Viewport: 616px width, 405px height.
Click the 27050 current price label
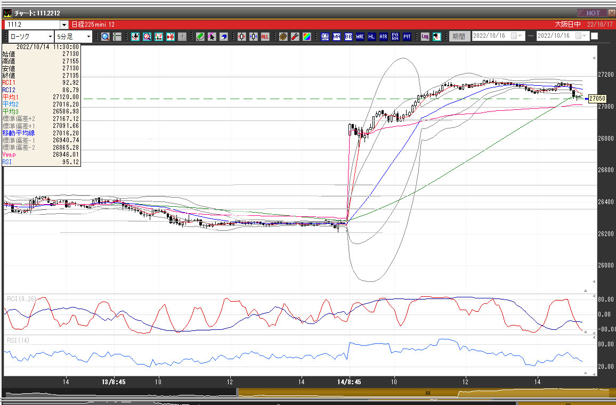click(x=597, y=99)
